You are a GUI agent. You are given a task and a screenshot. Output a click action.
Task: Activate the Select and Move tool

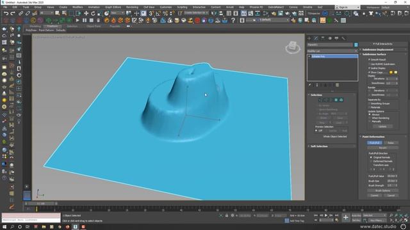click(86, 13)
